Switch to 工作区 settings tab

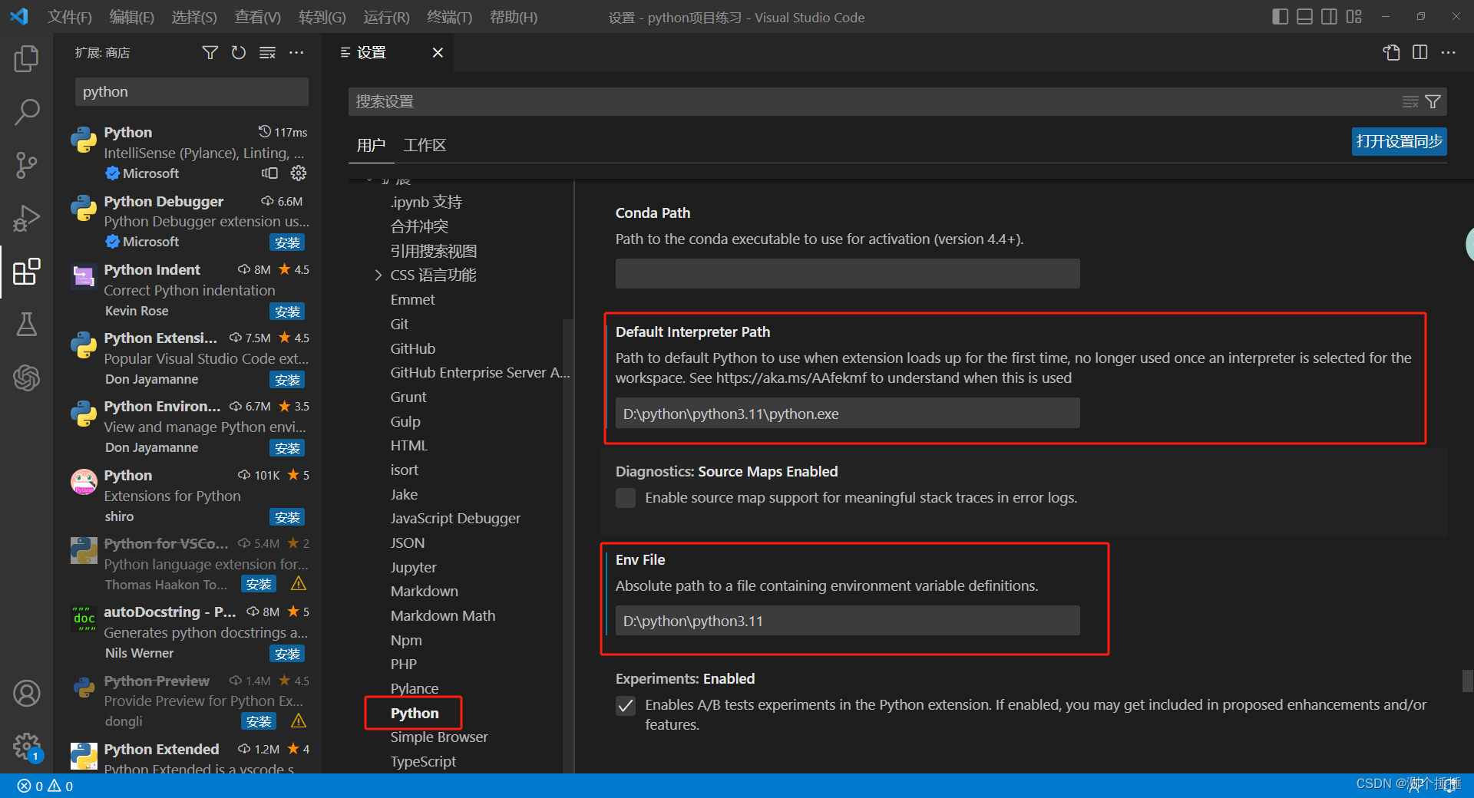tap(425, 145)
